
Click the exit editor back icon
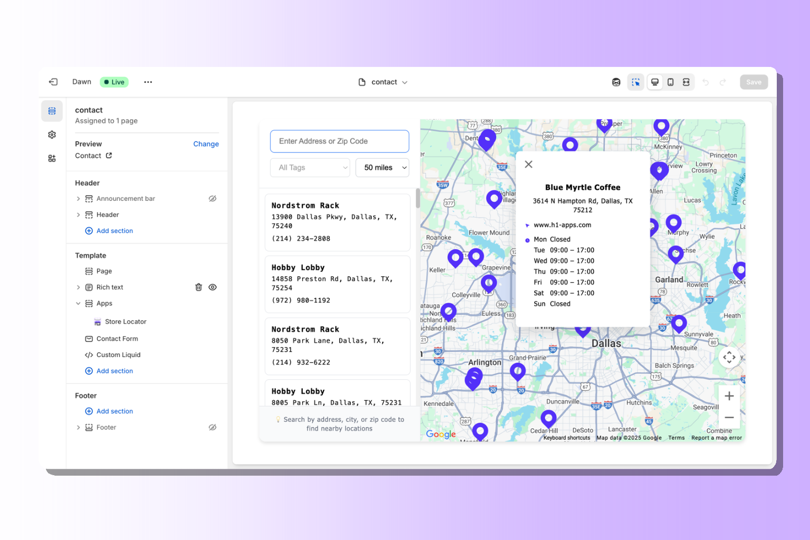(53, 82)
